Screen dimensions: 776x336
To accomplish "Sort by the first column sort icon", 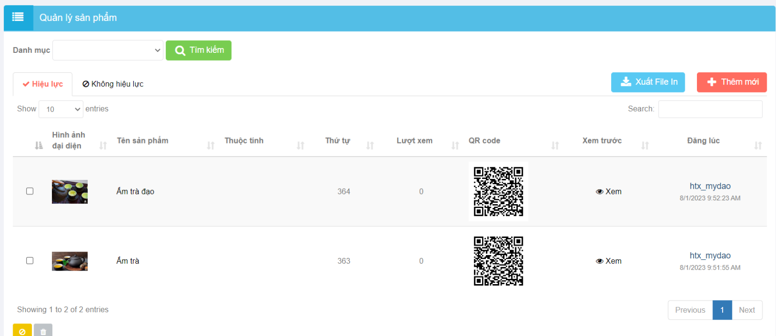I will click(x=39, y=145).
